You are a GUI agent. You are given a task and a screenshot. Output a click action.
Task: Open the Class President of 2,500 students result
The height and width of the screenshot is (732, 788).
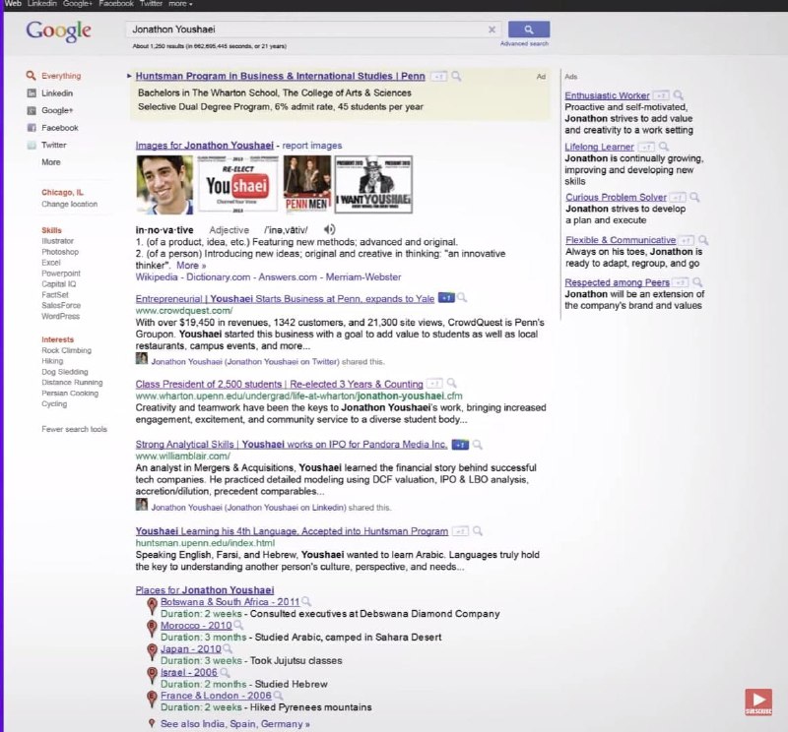[279, 384]
